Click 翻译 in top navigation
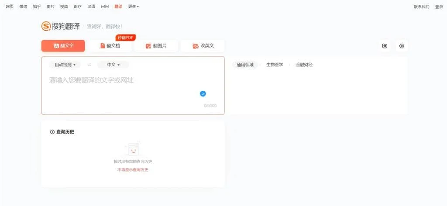Image resolution: width=447 pixels, height=206 pixels. point(118,7)
